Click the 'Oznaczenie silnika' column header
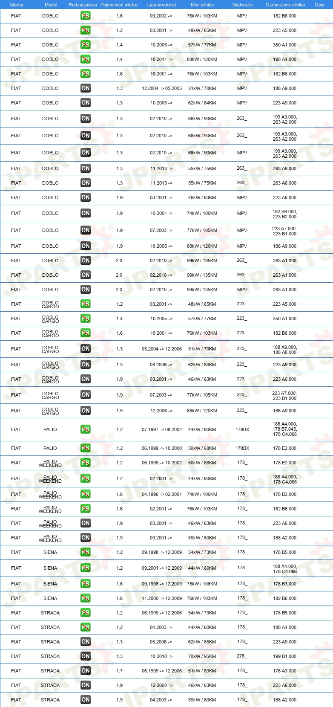The height and width of the screenshot is (707, 333). point(285,5)
